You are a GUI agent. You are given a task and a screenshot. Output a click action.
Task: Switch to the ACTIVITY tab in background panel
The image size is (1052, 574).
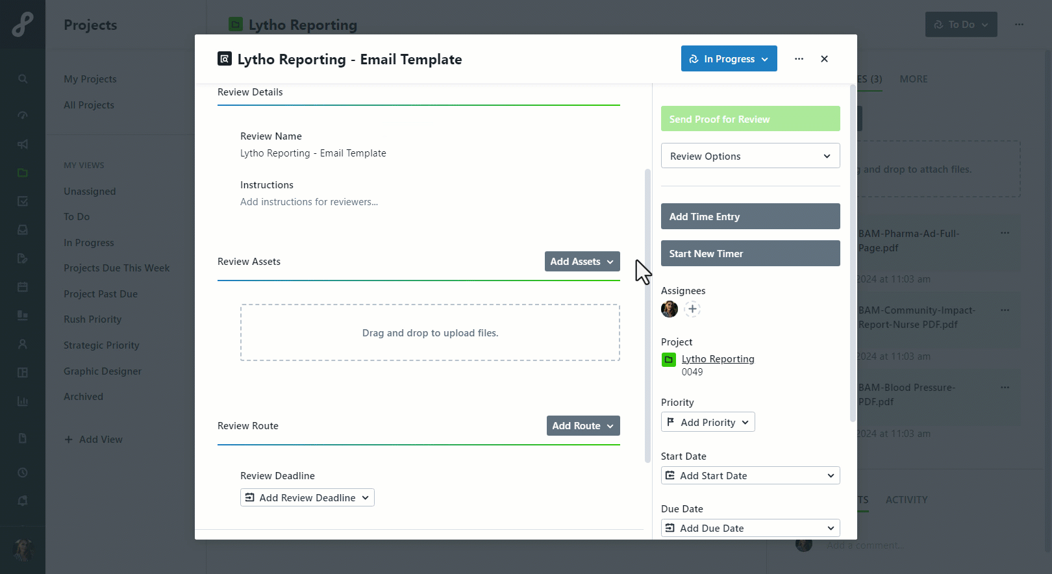point(907,500)
